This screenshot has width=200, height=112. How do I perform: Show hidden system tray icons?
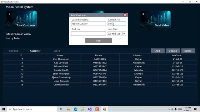169,109
